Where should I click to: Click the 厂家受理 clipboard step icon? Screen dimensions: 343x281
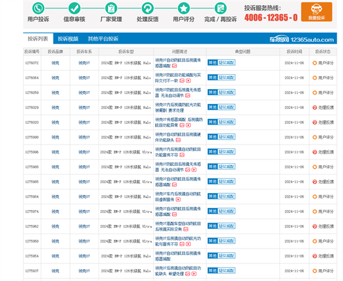coord(111,8)
